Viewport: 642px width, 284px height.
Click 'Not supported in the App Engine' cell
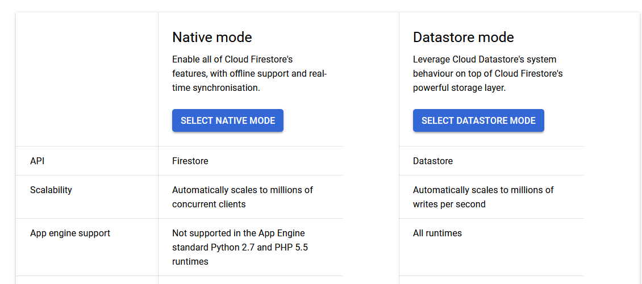pyautogui.click(x=240, y=247)
